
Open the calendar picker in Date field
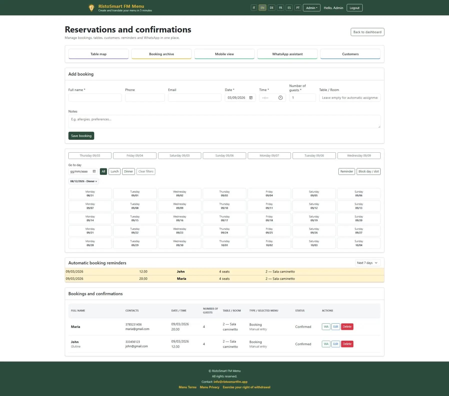pos(251,98)
